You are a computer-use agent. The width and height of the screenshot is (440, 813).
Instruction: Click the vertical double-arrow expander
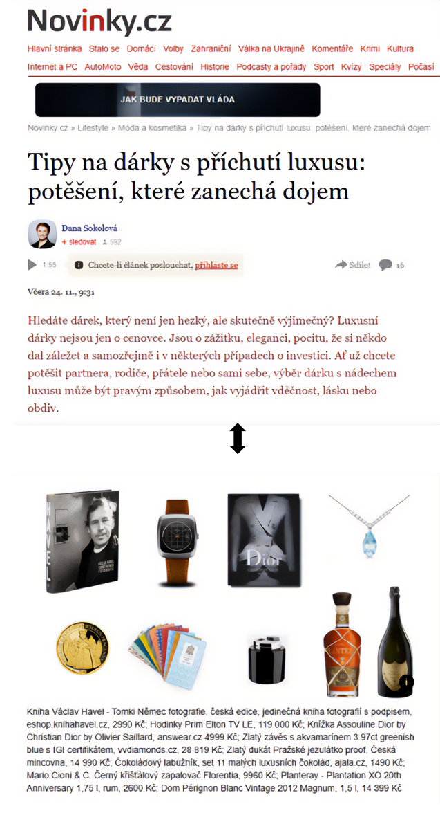point(238,439)
